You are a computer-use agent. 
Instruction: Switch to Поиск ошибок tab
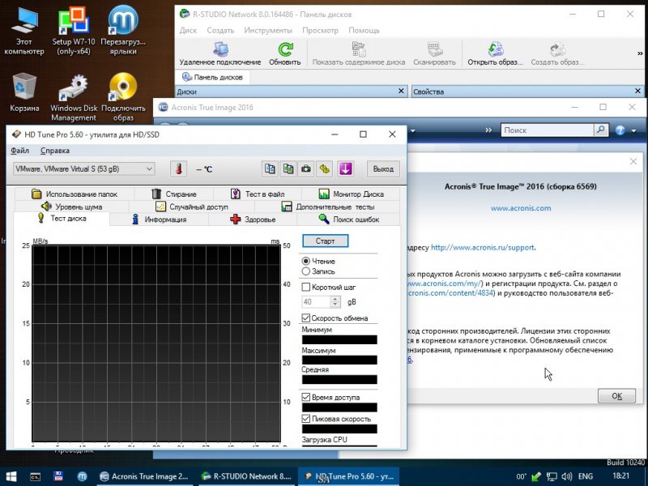coord(349,220)
